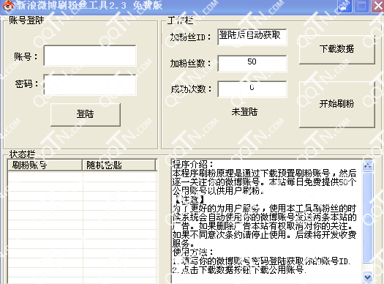Focus the 密码 password input field
Image resolution: width=384 pixels, height=284 pixels.
tap(90, 85)
